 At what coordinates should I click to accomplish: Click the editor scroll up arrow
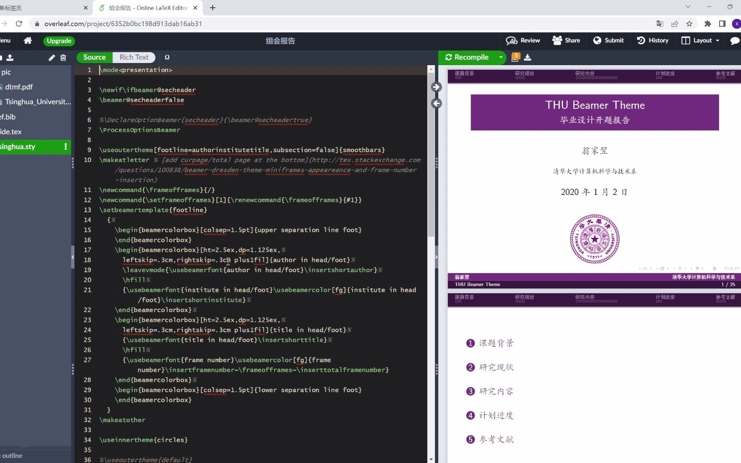click(431, 69)
